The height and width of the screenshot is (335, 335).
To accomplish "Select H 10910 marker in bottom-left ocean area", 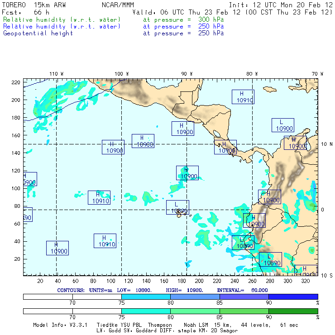I will coord(105,241).
